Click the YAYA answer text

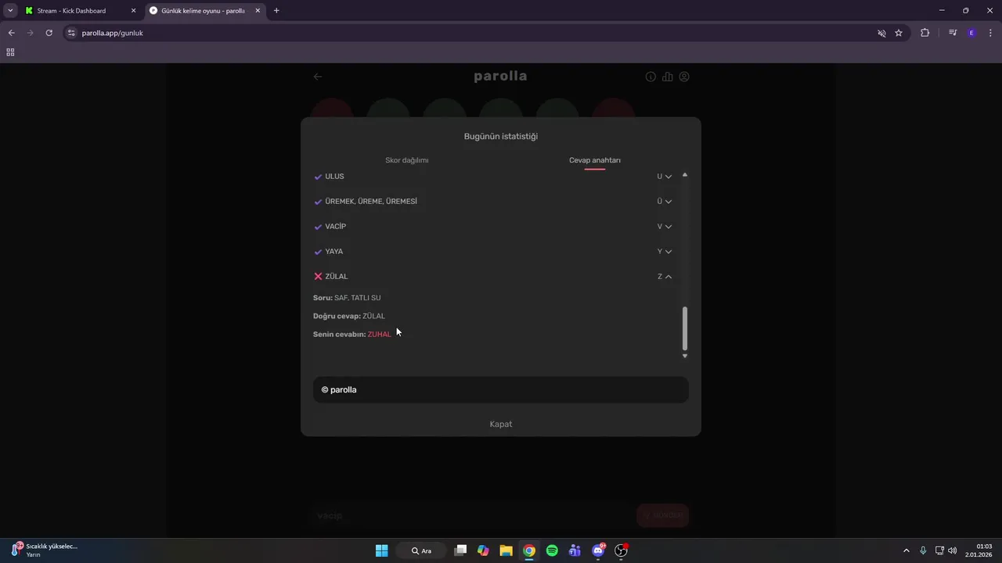tap(333, 252)
